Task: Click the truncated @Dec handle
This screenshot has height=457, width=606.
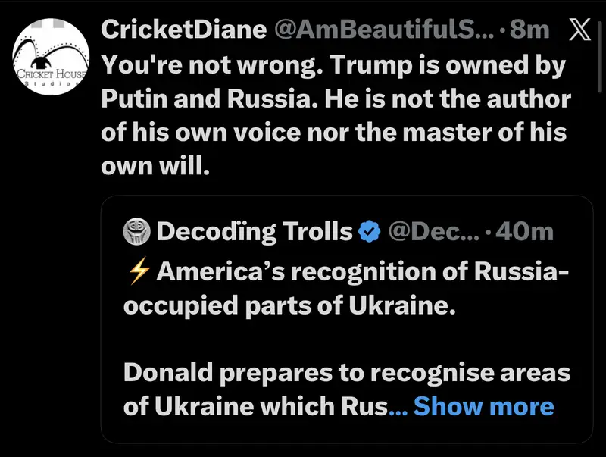Action: point(432,231)
